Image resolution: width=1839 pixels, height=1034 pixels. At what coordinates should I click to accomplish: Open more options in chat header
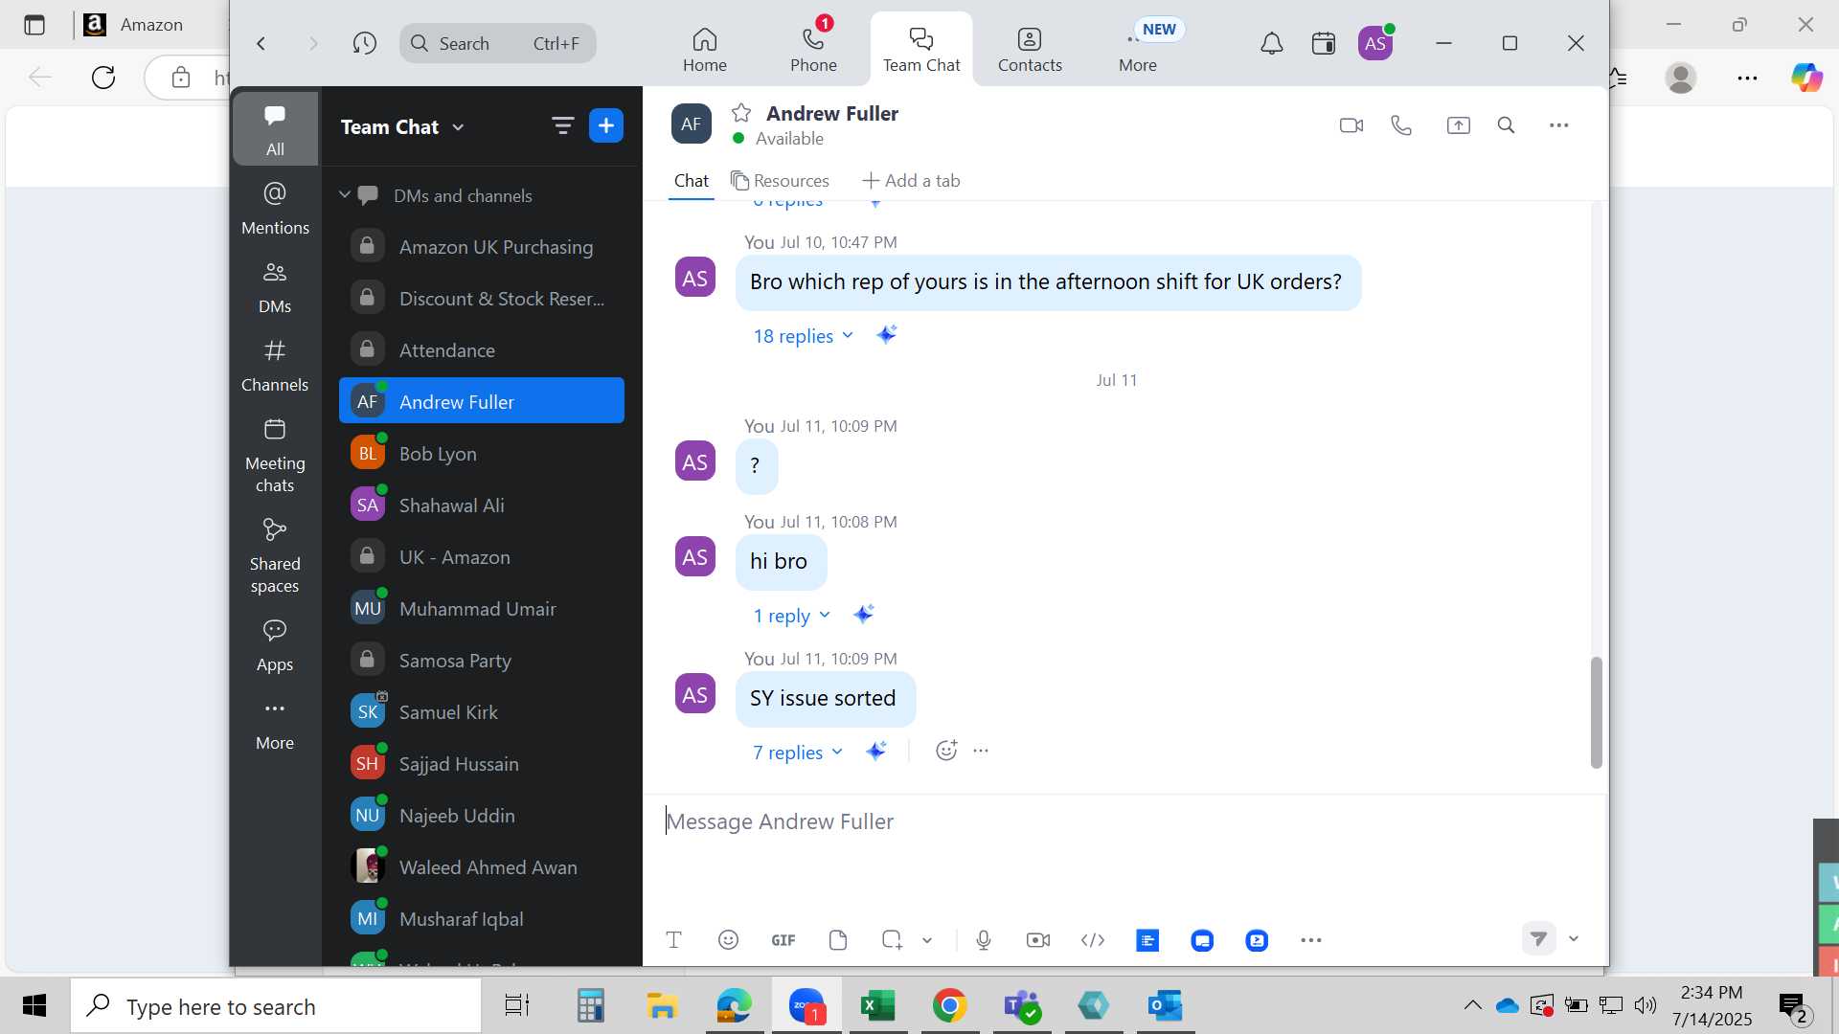(x=1558, y=125)
